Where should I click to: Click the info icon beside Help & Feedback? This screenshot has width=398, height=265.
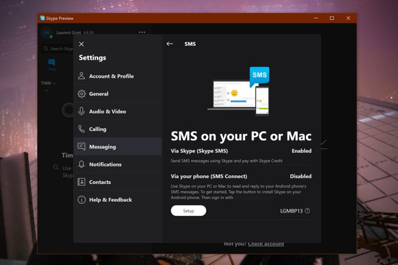pyautogui.click(x=82, y=200)
